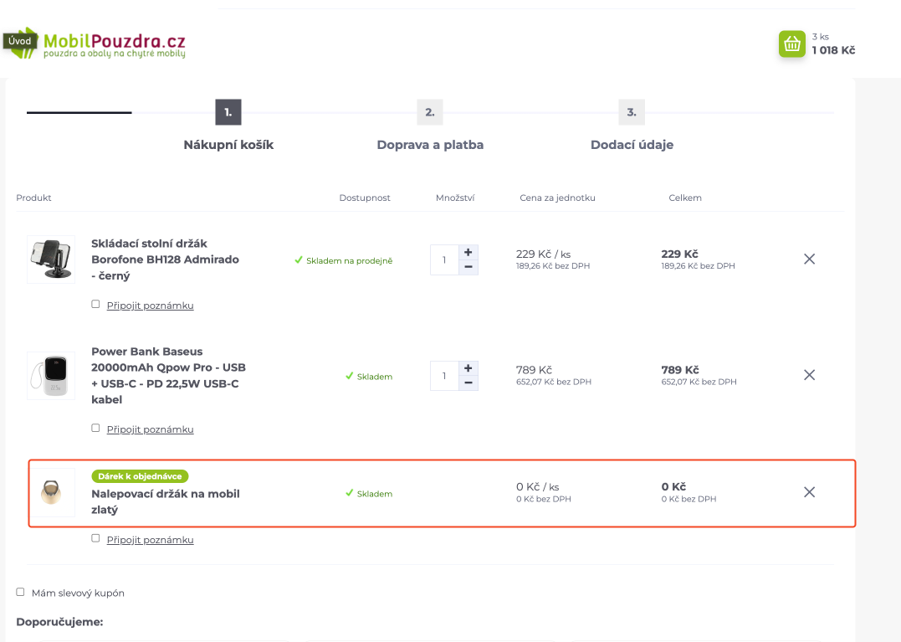The width and height of the screenshot is (901, 642).
Task: Remove the gift Nalepovací držák item
Action: pyautogui.click(x=809, y=492)
